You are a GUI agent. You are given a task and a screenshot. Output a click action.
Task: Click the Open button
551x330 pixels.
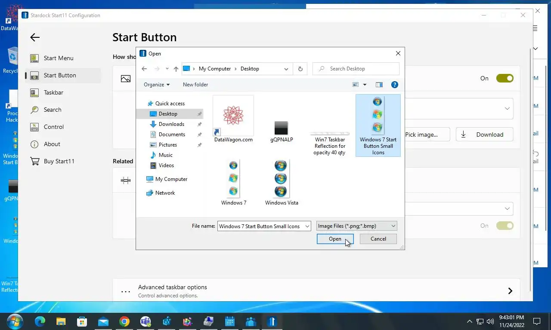(x=335, y=239)
